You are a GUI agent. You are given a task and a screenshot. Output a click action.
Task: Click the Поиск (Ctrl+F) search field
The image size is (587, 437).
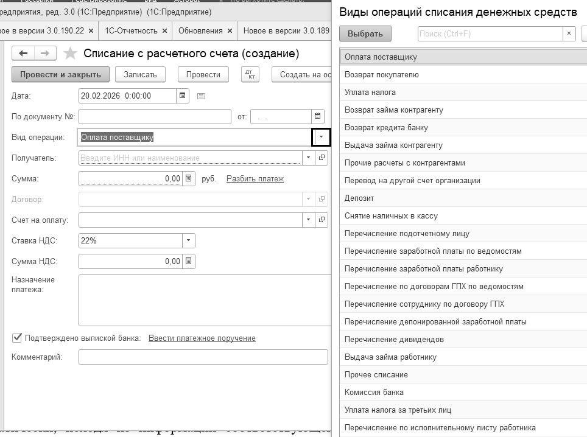490,33
